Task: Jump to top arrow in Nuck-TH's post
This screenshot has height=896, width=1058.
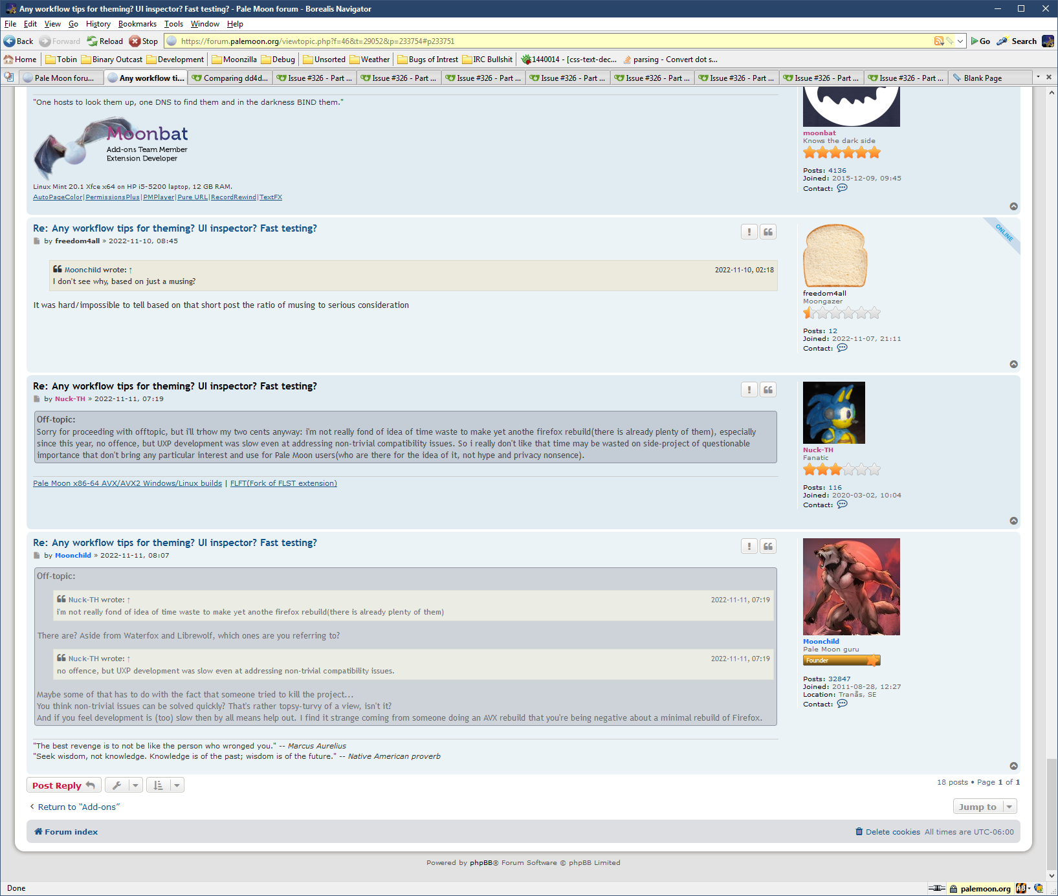Action: tap(1014, 521)
